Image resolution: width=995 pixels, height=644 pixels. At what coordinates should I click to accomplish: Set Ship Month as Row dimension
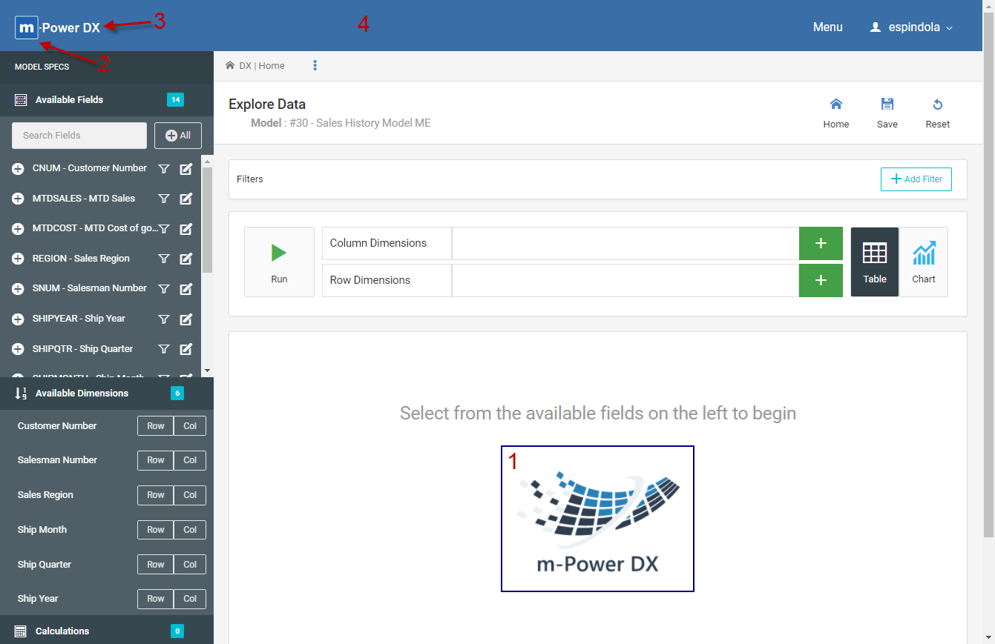(x=156, y=530)
